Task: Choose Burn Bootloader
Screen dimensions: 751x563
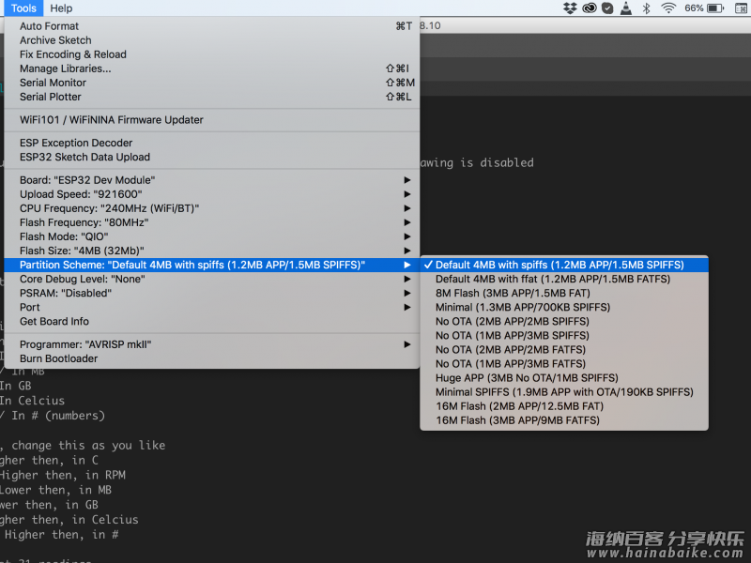Action: coord(212,358)
